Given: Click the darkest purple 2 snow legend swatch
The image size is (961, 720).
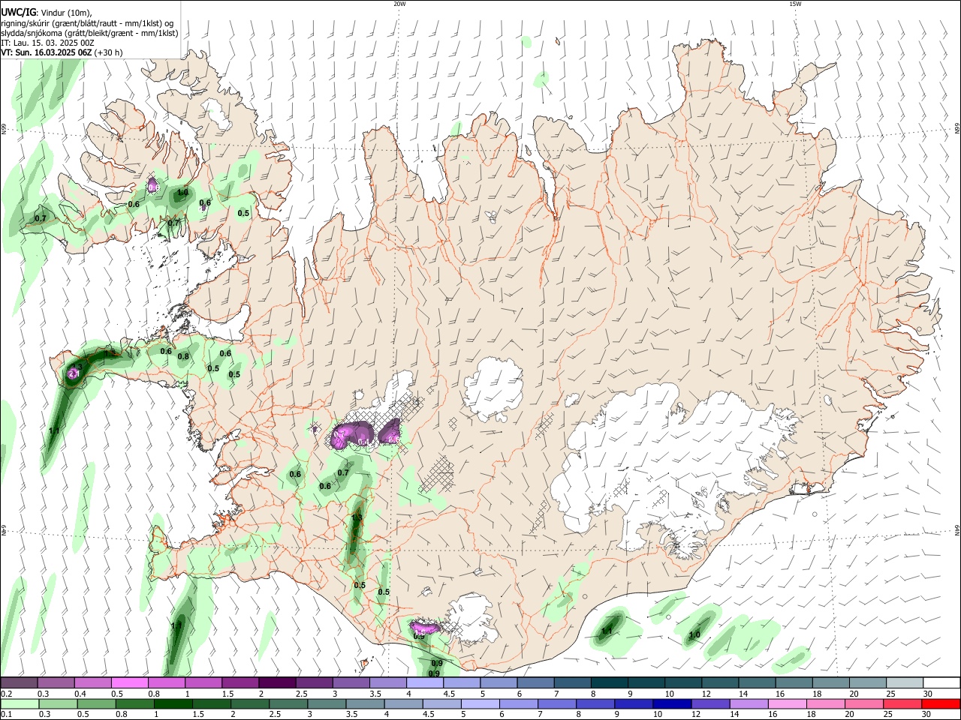Looking at the screenshot, I should pyautogui.click(x=276, y=682).
